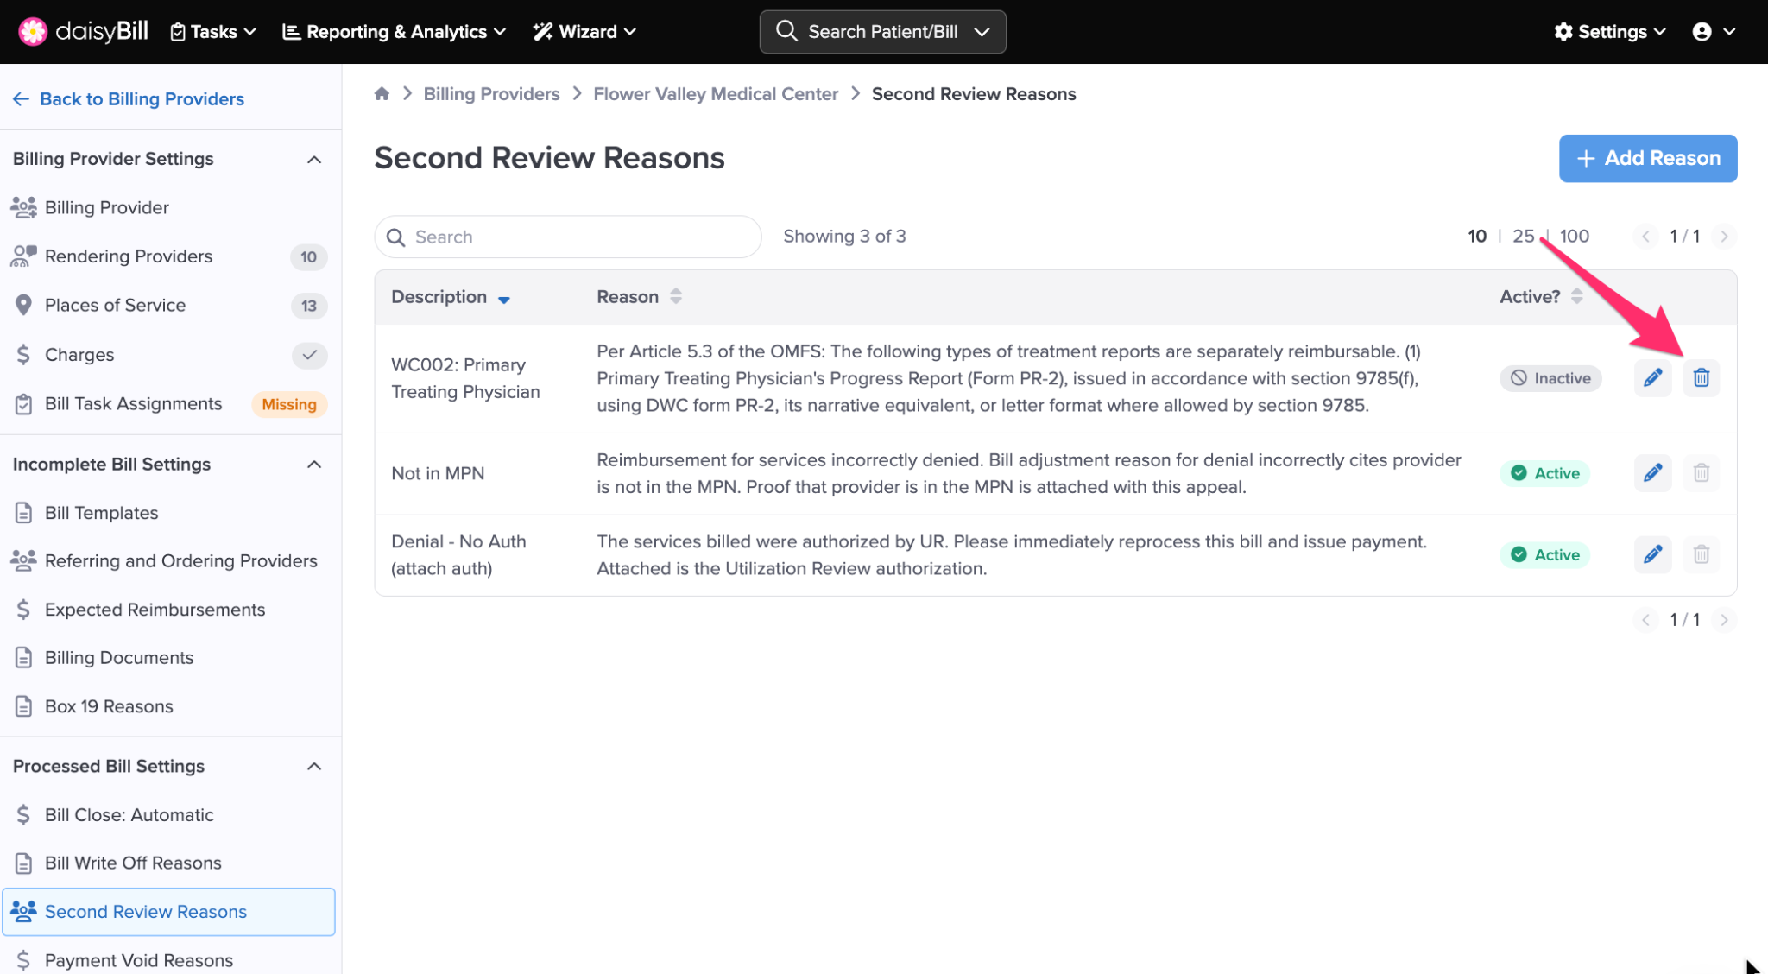Collapse the Billing Provider Settings section
Image resolution: width=1768 pixels, height=974 pixels.
tap(314, 160)
